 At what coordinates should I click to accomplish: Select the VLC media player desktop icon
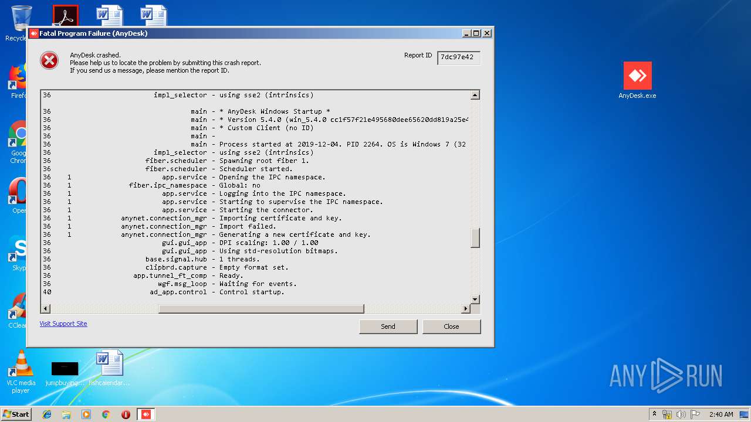(21, 372)
